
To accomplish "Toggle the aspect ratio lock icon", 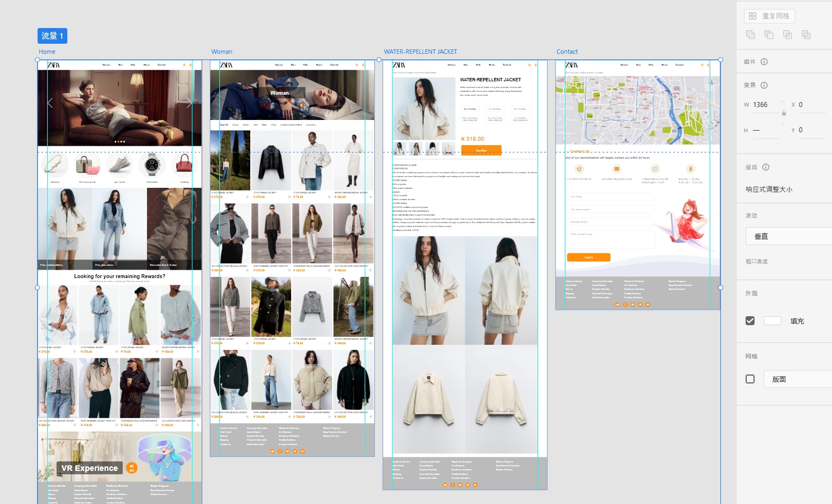I will pos(784,113).
